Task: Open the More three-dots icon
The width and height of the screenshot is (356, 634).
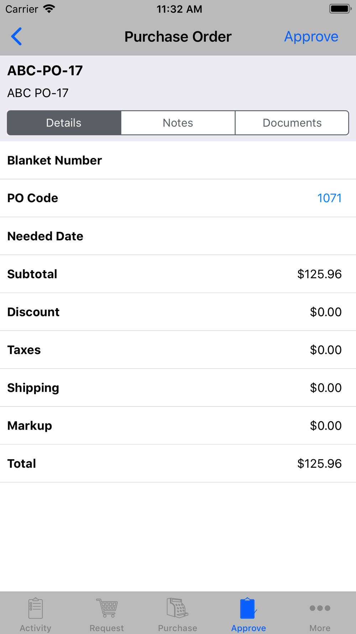Action: tap(320, 608)
